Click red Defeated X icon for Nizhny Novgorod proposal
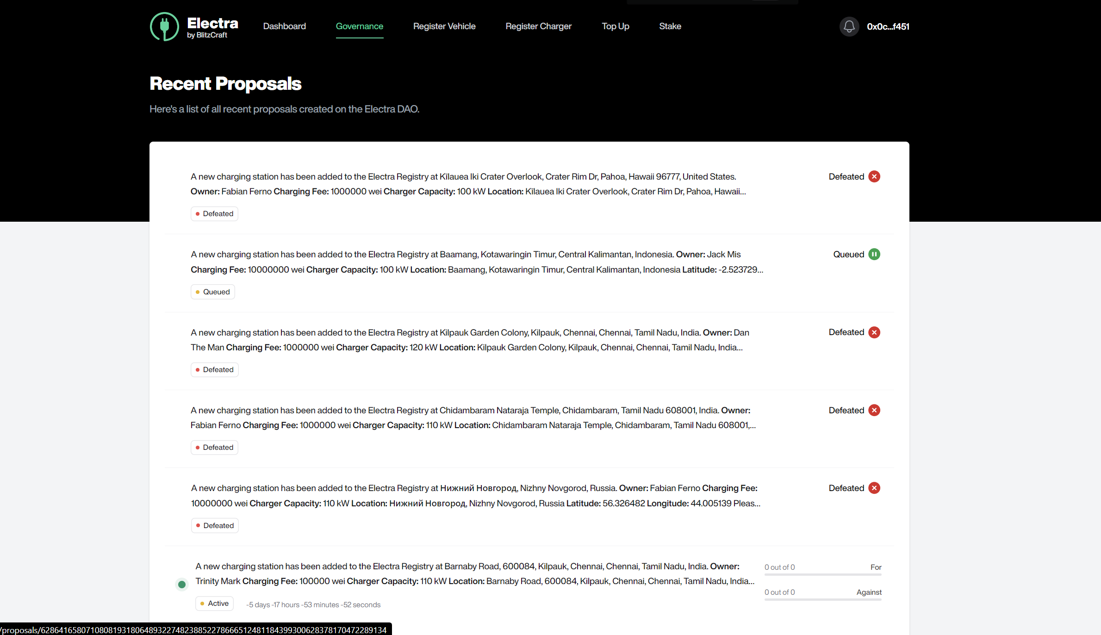This screenshot has width=1101, height=635. [874, 488]
